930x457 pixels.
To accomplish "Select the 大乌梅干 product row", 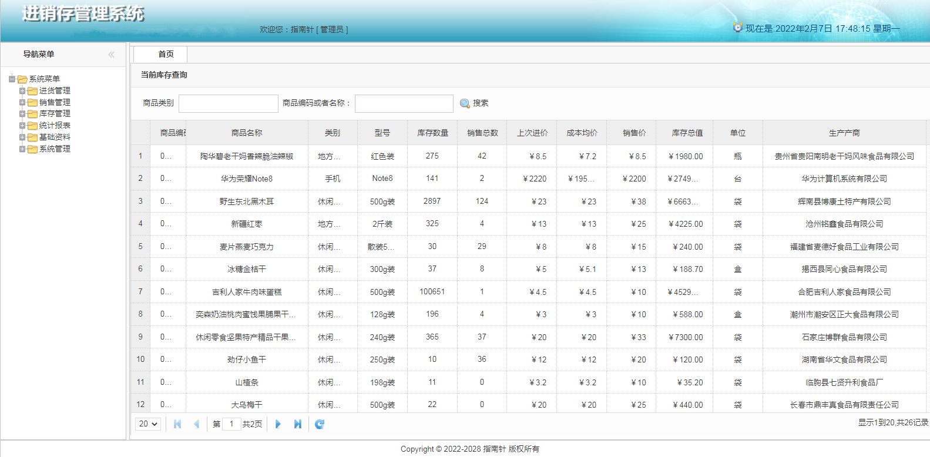I will click(x=528, y=404).
